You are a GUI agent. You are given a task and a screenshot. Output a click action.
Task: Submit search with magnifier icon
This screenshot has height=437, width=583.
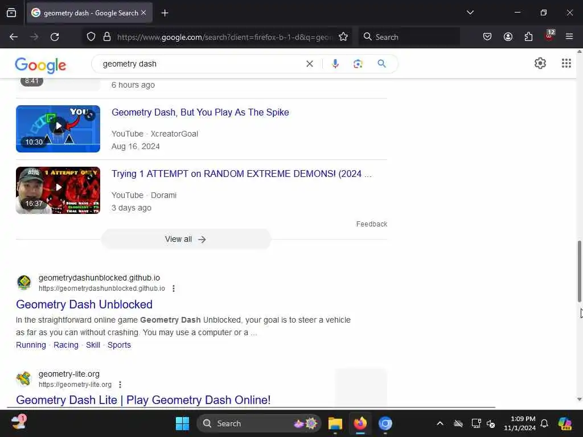click(x=381, y=64)
